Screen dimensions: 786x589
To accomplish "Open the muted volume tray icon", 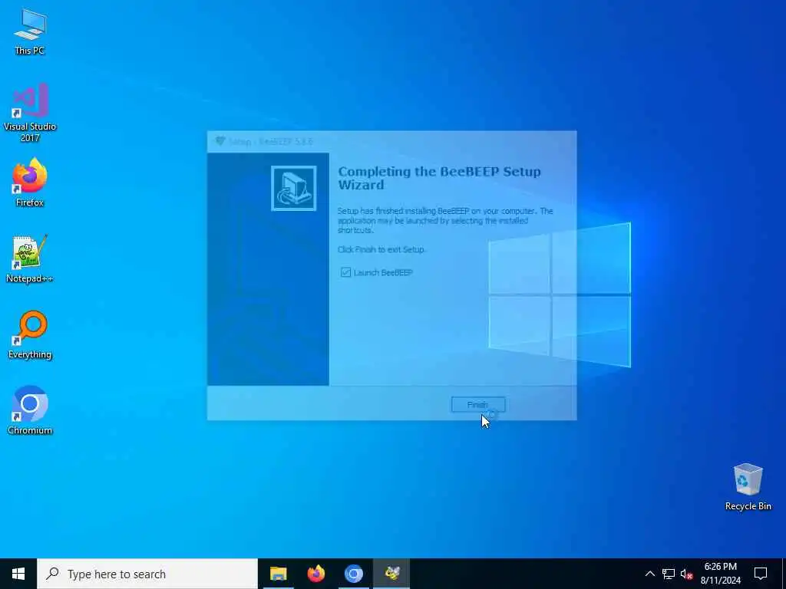I will [686, 574].
